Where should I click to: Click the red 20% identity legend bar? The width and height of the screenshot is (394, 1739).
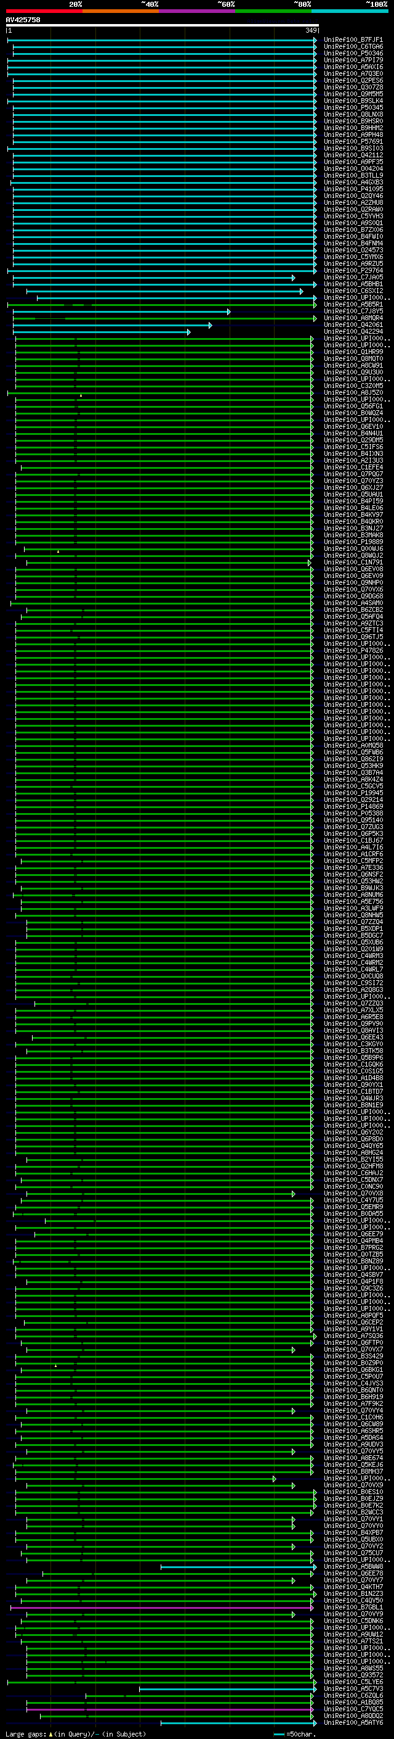click(x=44, y=11)
